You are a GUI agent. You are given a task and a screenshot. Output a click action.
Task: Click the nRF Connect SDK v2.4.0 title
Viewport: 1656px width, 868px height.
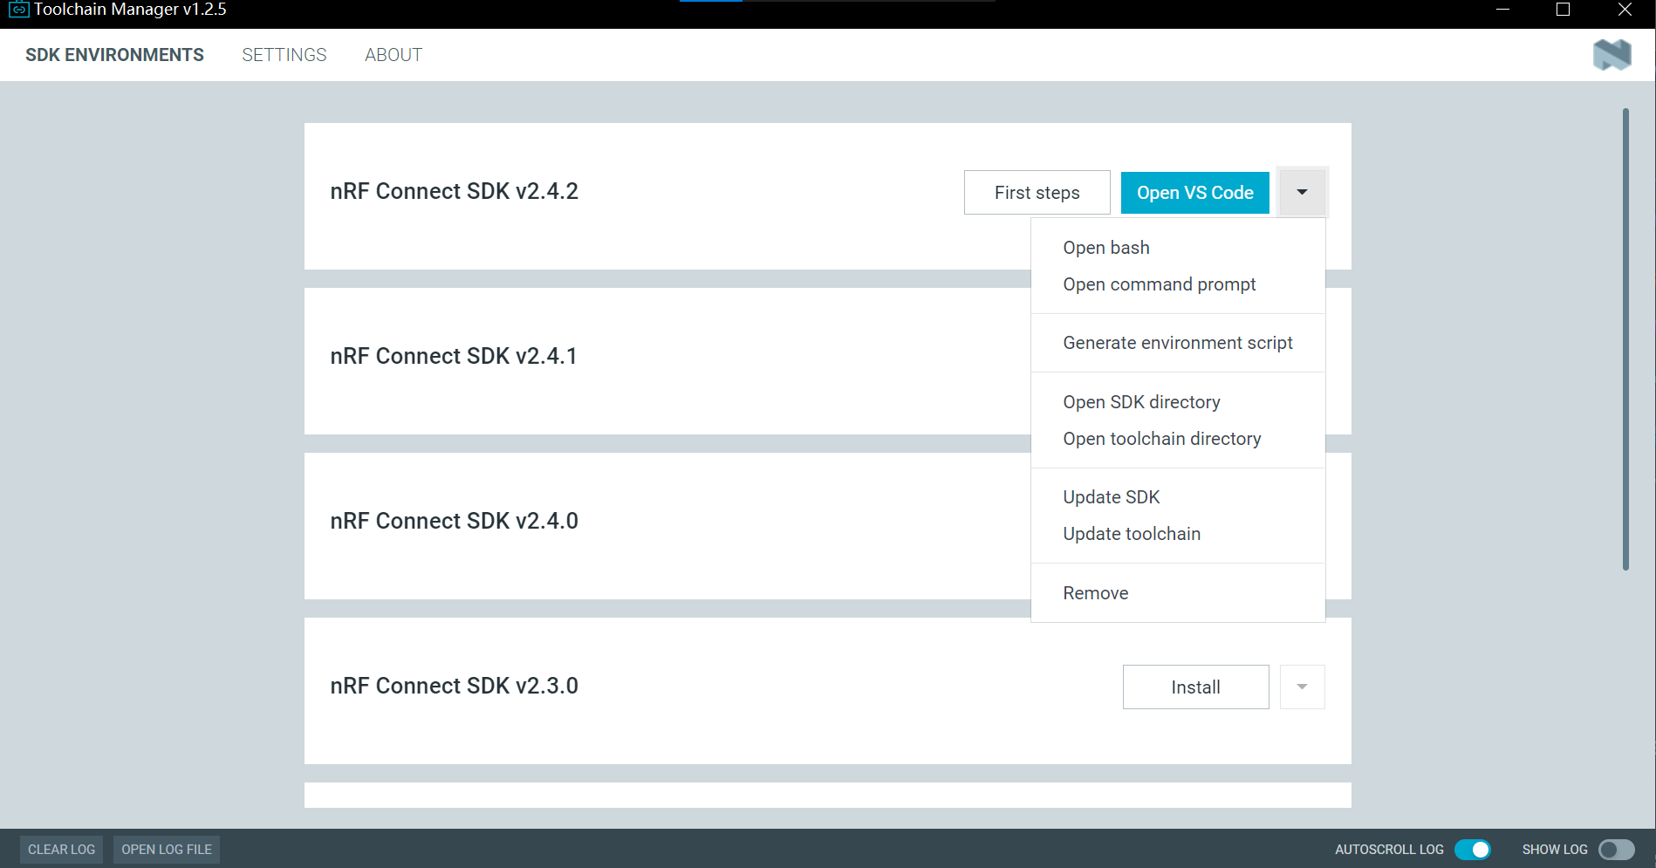coord(455,521)
